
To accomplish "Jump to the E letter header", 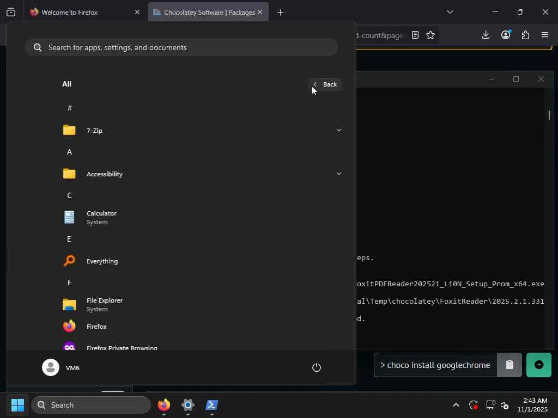I will pyautogui.click(x=69, y=239).
